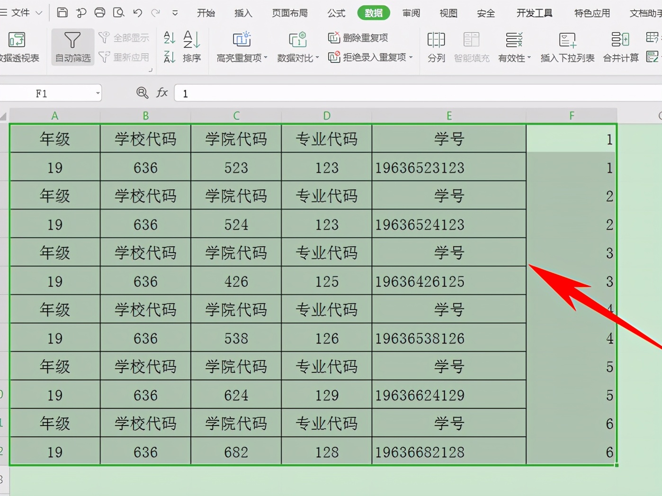Viewport: 662px width, 496px height.
Task: Open the filter group dialog launcher
Action: tap(151, 70)
